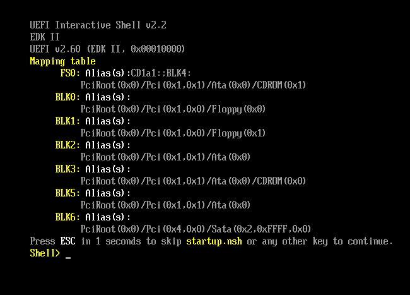Click the Floppy(0x0) device path
410x295 pixels.
(x=173, y=109)
